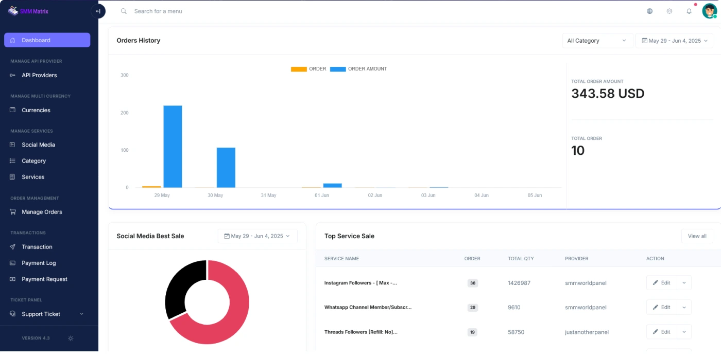Open dropdown arrow beside Instagram Followers Edit
Image resolution: width=721 pixels, height=357 pixels.
point(684,283)
